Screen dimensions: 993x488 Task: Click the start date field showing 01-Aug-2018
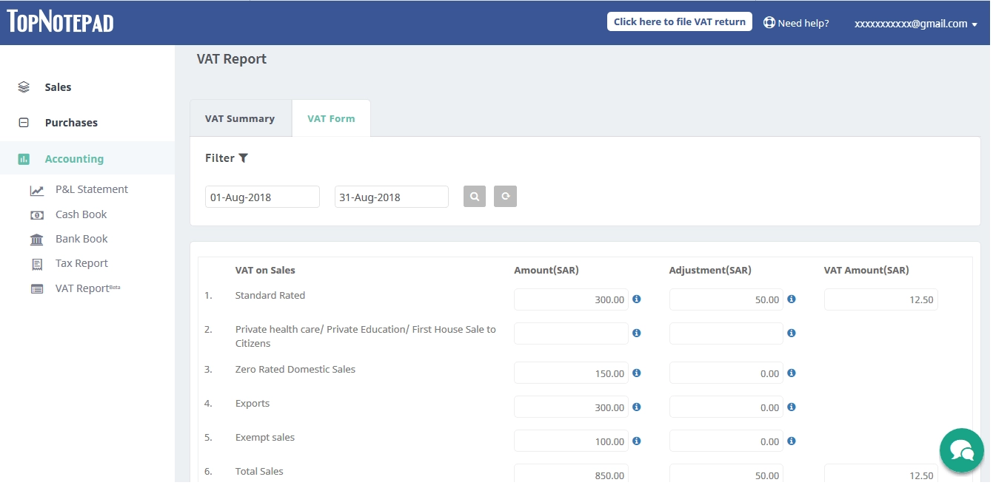coord(261,196)
